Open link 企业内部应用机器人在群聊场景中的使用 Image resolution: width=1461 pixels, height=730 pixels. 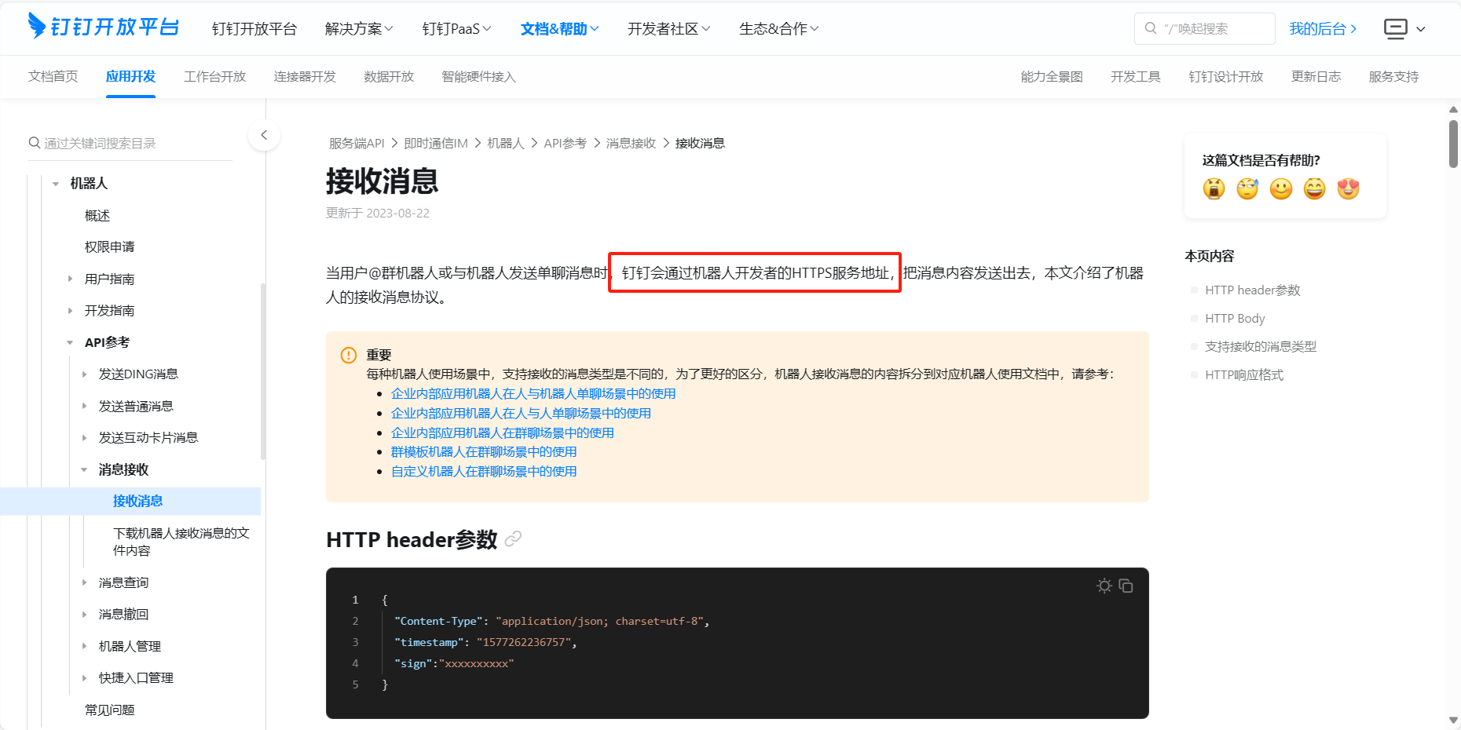[x=503, y=433]
